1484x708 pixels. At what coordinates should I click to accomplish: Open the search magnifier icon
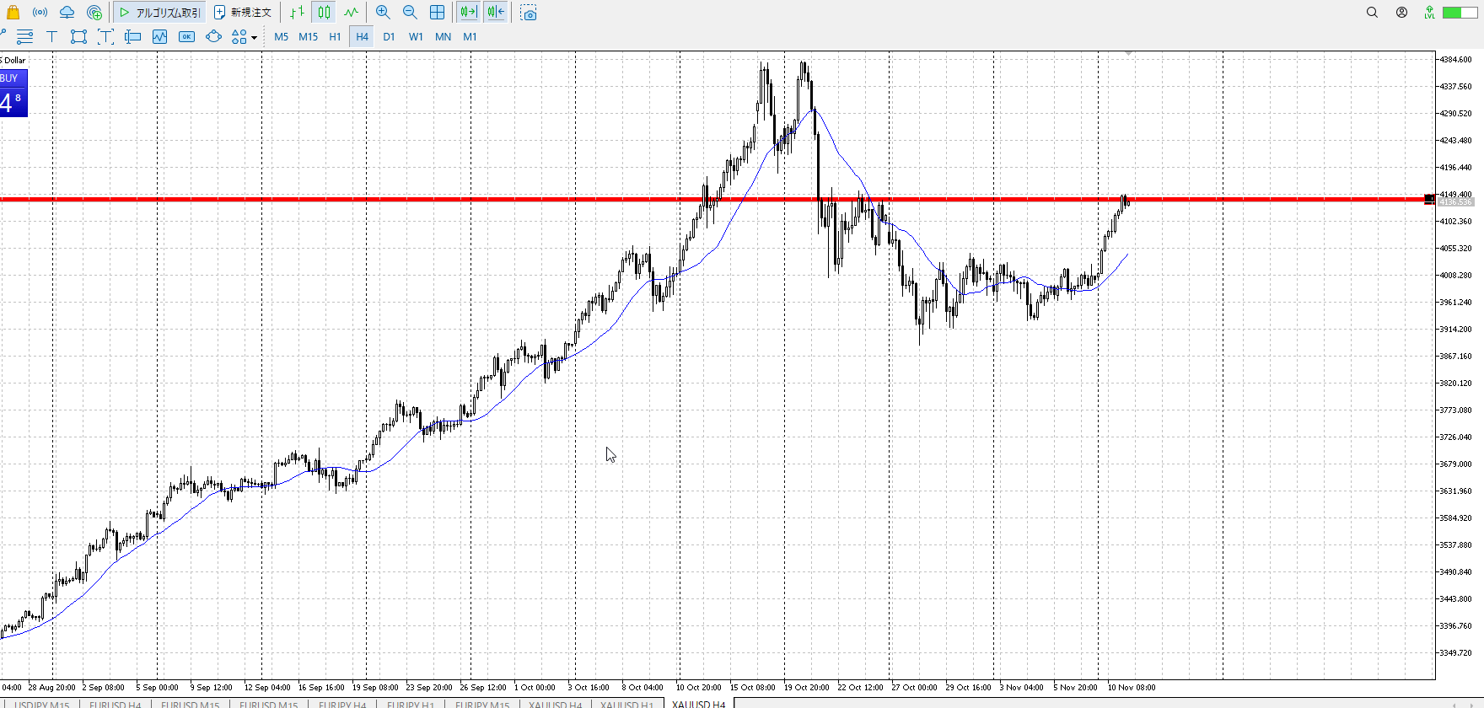1372,13
